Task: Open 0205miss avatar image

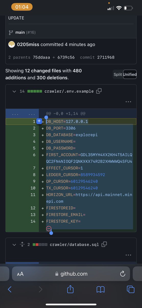Action: pos(12,44)
